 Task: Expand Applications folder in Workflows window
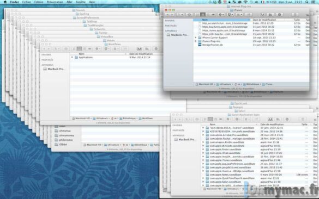point(72,58)
